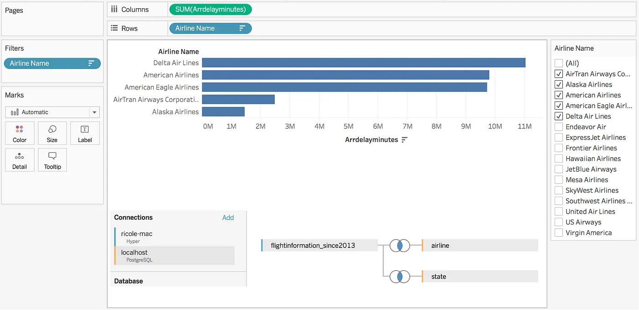
Task: Select the localhost PostgreSQL connection
Action: click(x=175, y=256)
